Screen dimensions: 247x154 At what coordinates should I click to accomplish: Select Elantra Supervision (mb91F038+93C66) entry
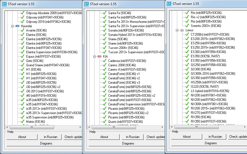(52, 52)
